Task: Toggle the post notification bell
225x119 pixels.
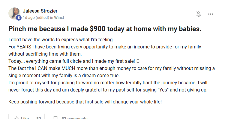Action: pyautogui.click(x=199, y=14)
